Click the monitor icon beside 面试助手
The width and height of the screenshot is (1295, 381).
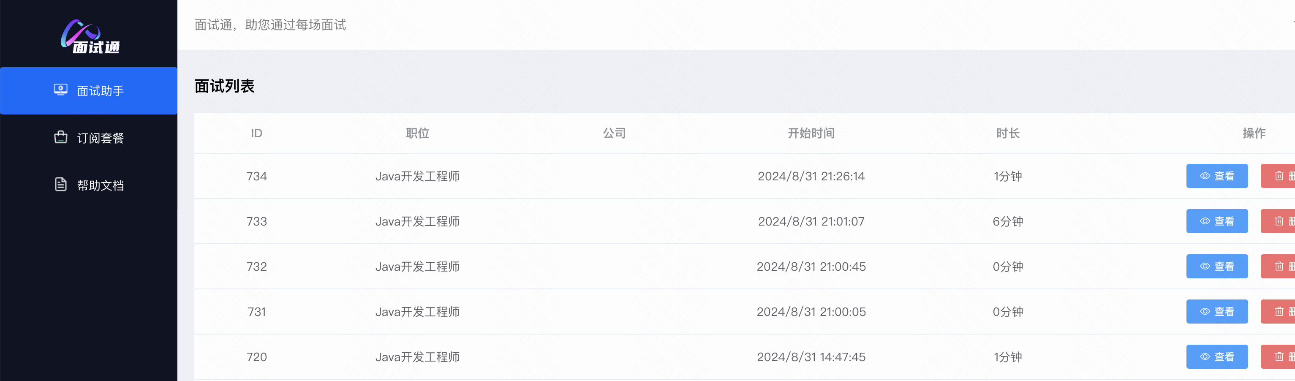(61, 90)
